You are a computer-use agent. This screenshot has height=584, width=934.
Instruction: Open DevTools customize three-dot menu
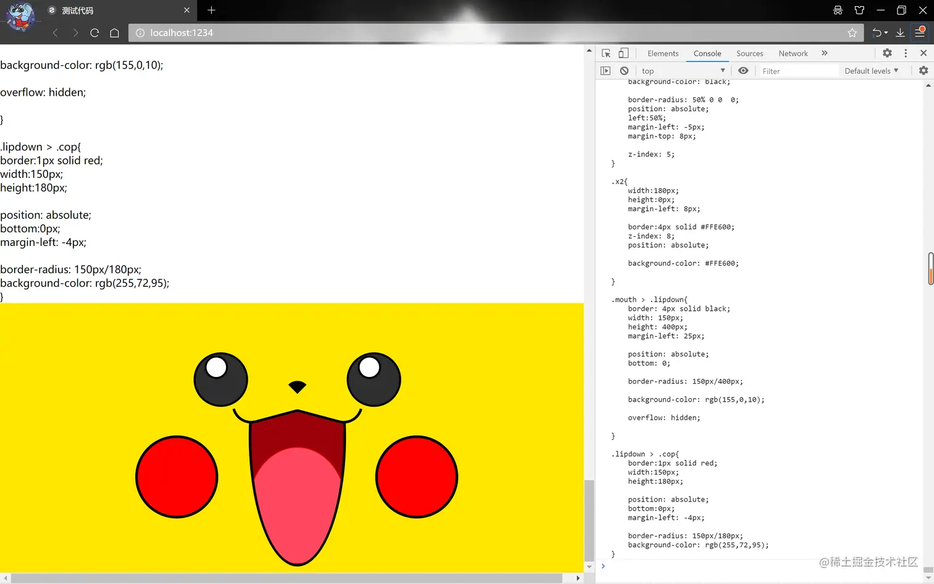(906, 53)
